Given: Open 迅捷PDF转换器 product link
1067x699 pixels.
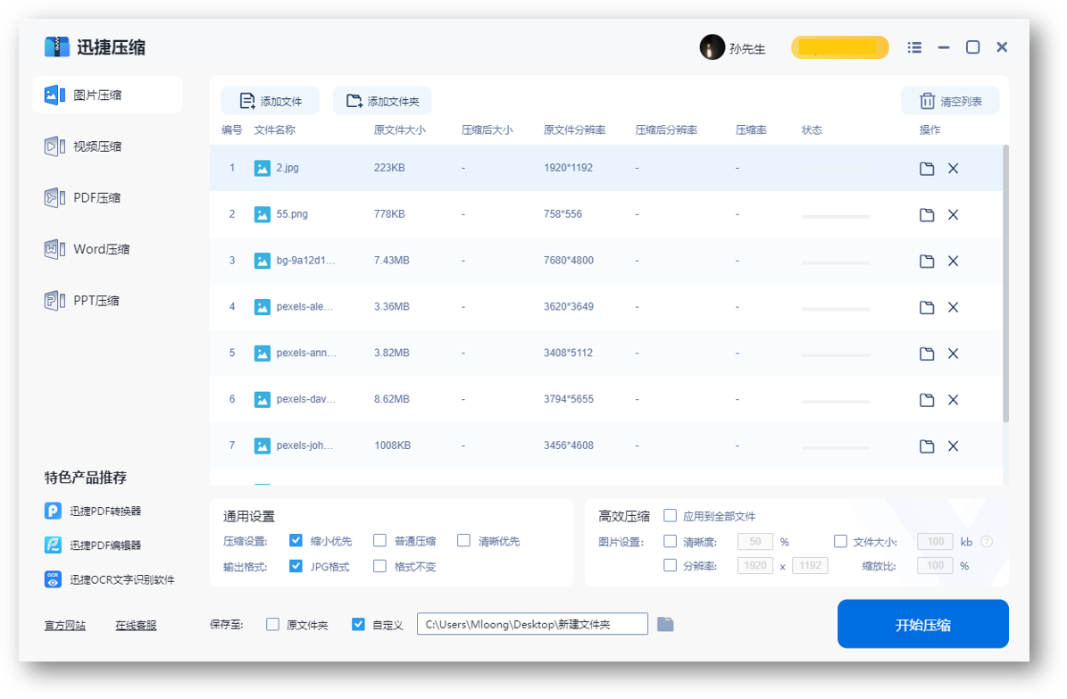Looking at the screenshot, I should pyautogui.click(x=93, y=511).
